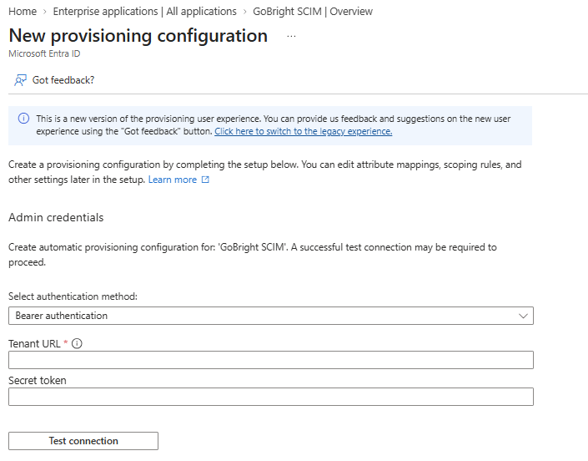Click the info icon beside Tenant URL
Screen dimensions: 588x461
click(77, 343)
